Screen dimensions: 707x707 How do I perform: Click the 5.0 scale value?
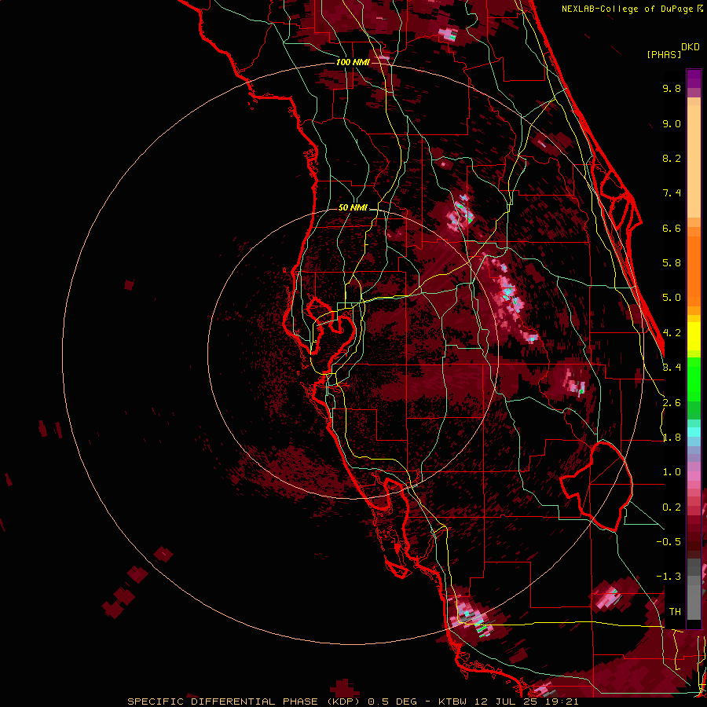672,298
